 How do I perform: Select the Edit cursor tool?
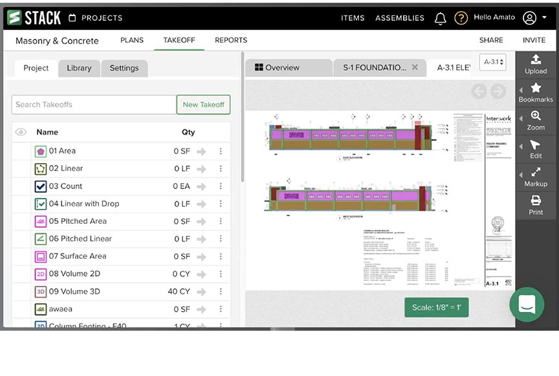[536, 149]
